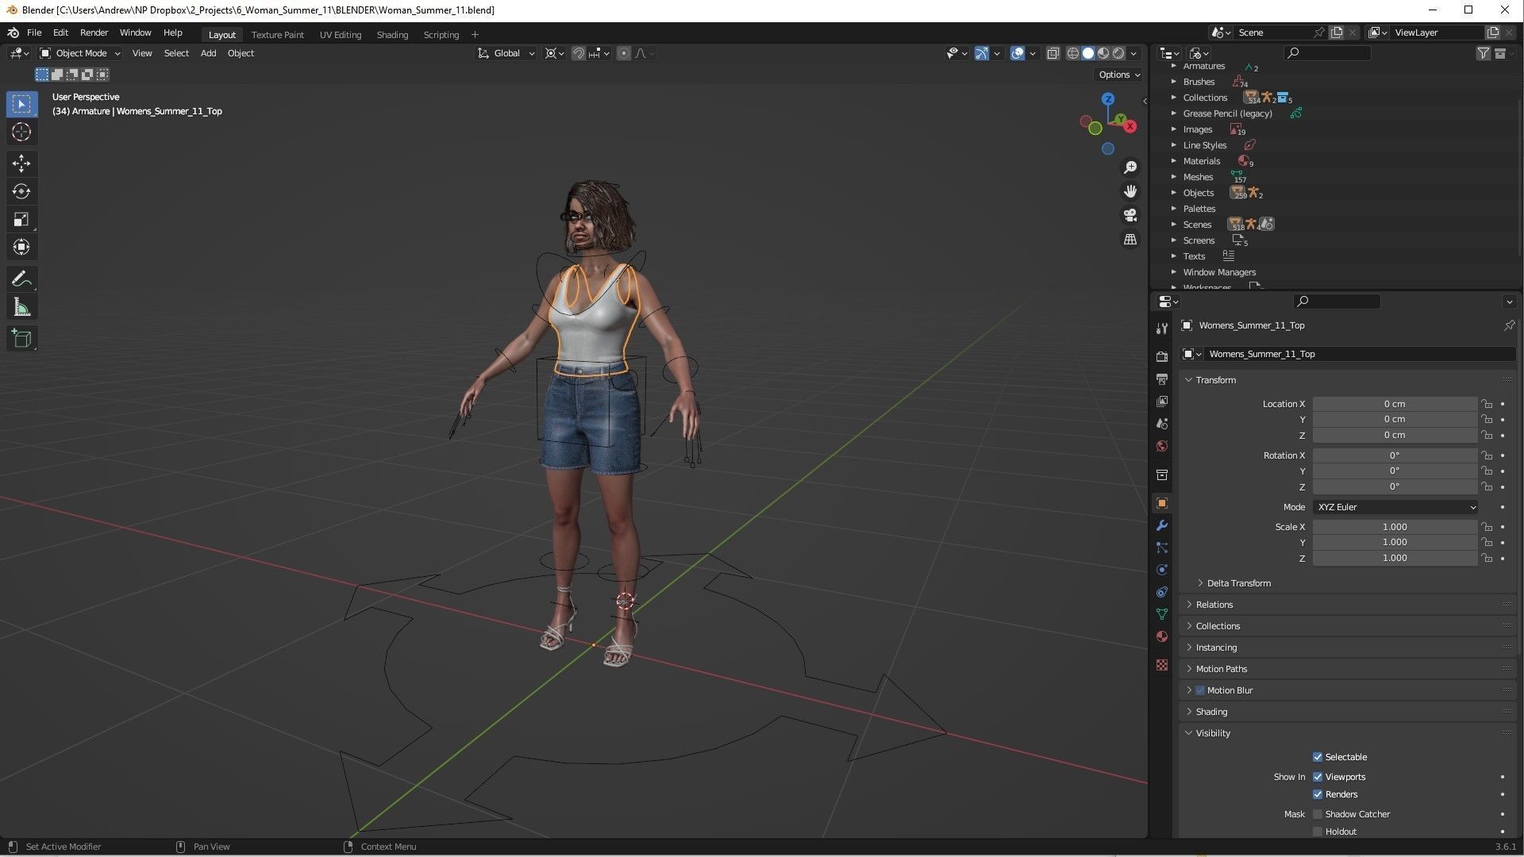
Task: Choose the Move tool
Action: tap(21, 163)
